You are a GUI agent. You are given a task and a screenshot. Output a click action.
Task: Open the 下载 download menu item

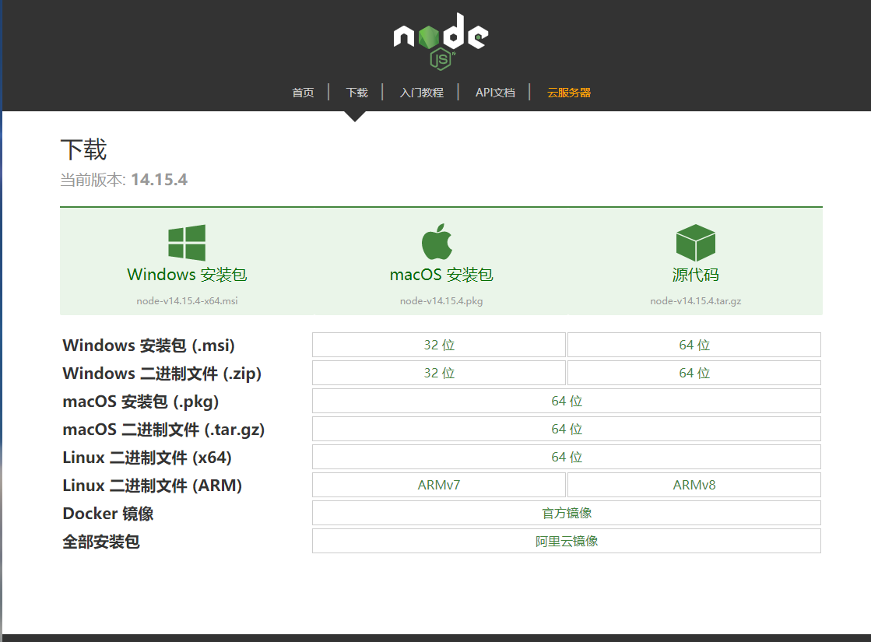pos(356,93)
